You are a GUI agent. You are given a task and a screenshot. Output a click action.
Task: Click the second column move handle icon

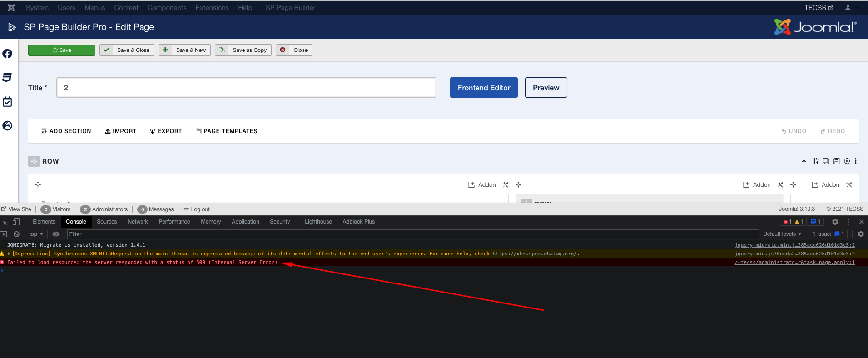tap(518, 185)
